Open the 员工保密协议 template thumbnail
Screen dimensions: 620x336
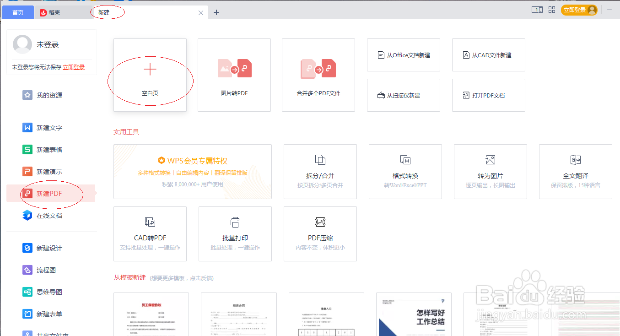151,314
